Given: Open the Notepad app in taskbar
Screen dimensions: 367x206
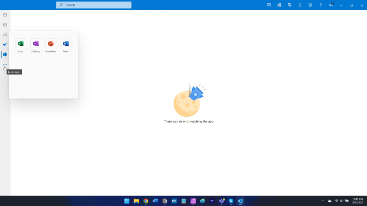Looking at the screenshot, I should [x=183, y=201].
